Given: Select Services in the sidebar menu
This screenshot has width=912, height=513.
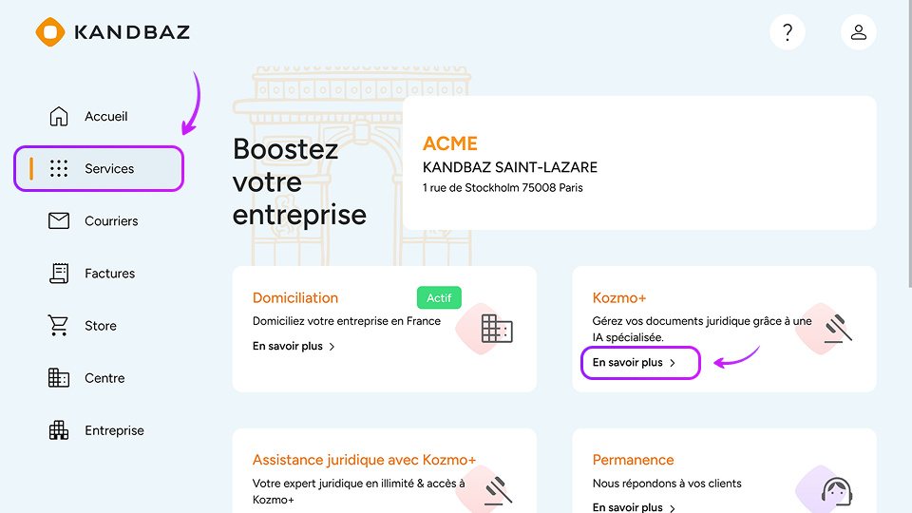Looking at the screenshot, I should tap(108, 169).
